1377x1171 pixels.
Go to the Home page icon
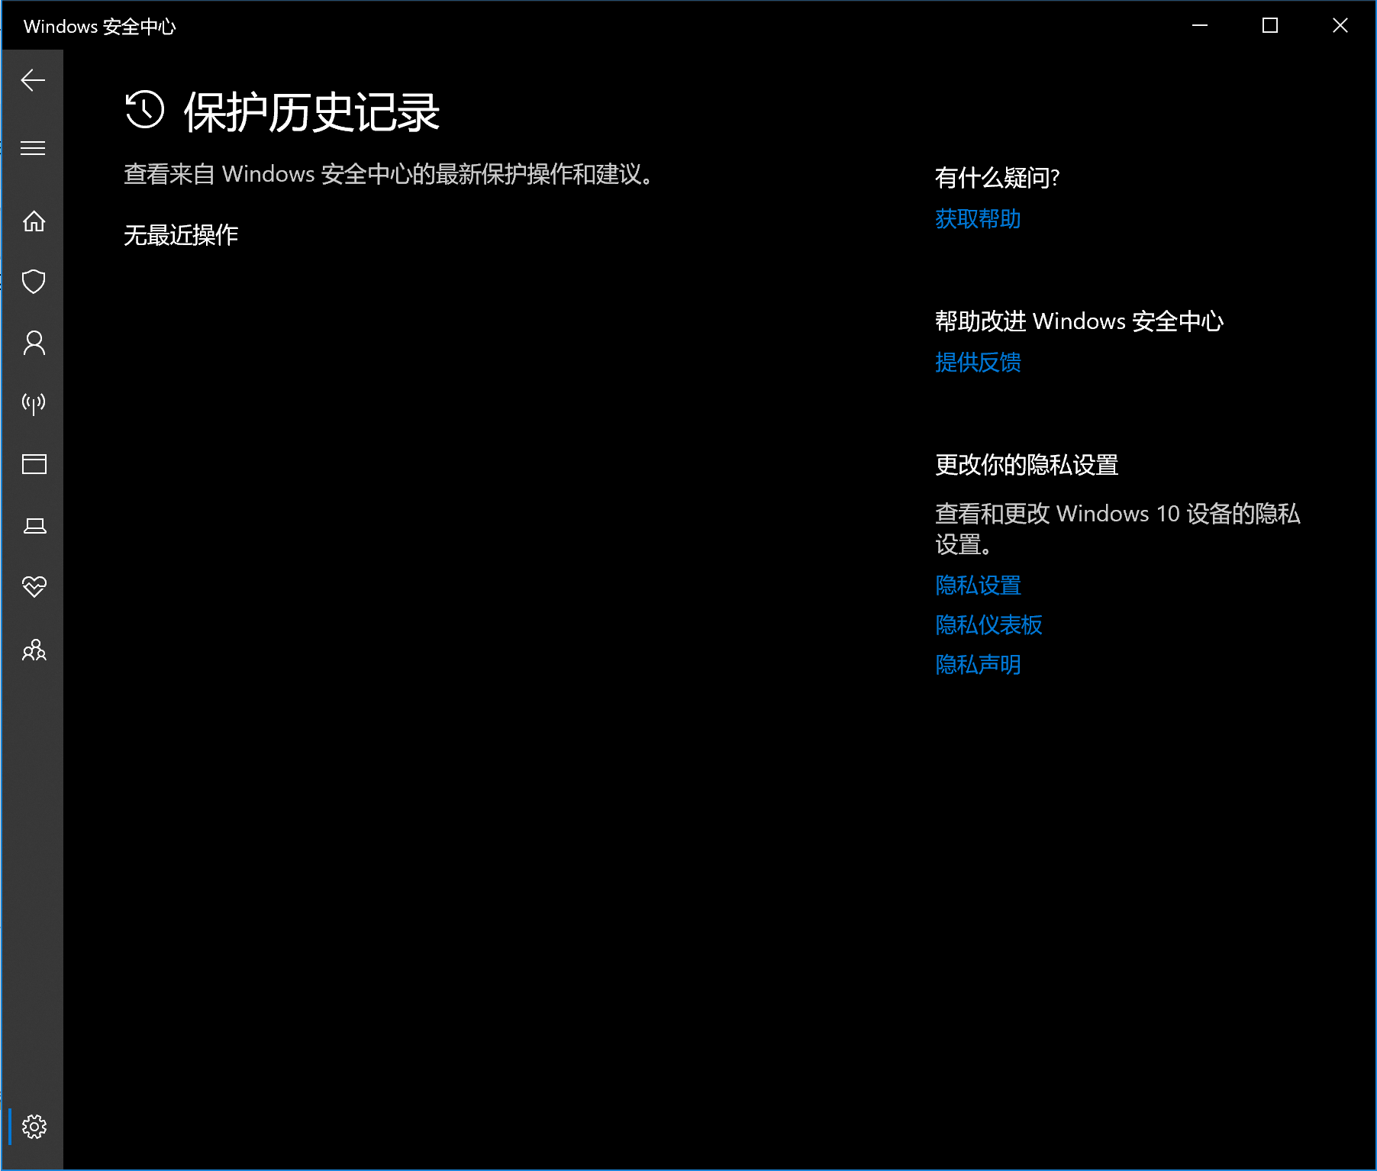click(34, 221)
